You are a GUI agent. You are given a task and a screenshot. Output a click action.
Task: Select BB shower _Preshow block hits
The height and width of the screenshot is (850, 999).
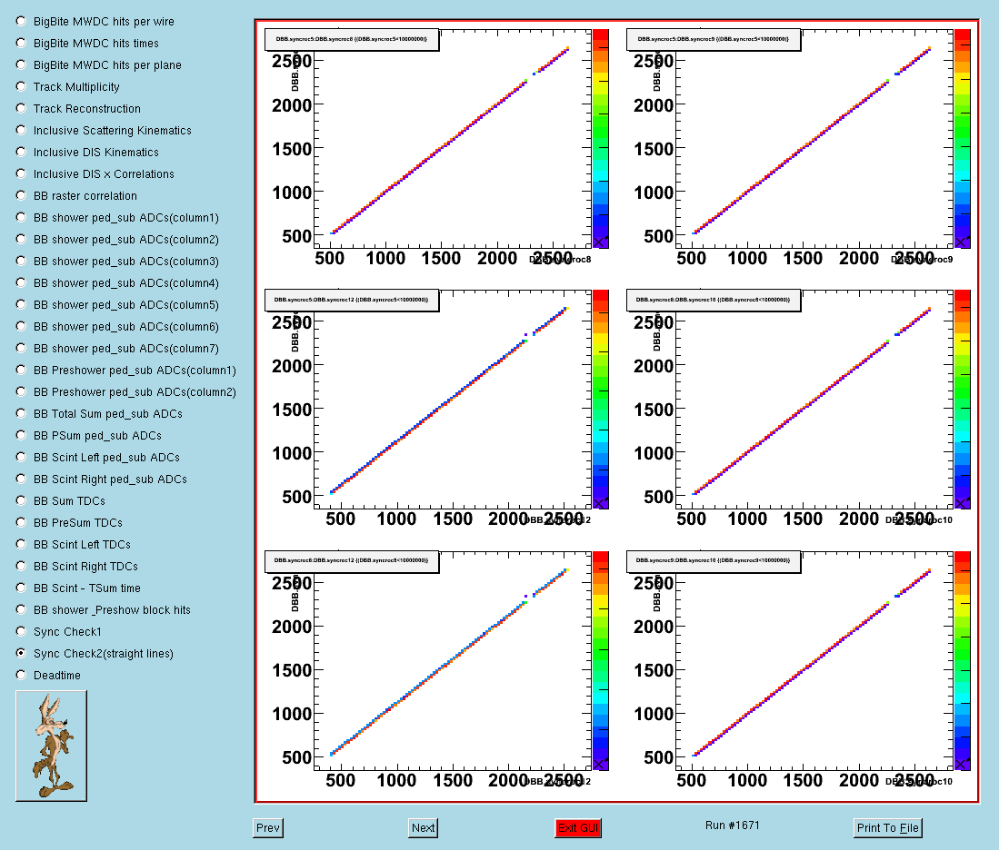point(21,608)
